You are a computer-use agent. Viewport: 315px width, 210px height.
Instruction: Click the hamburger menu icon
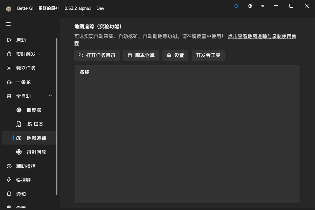(8, 24)
